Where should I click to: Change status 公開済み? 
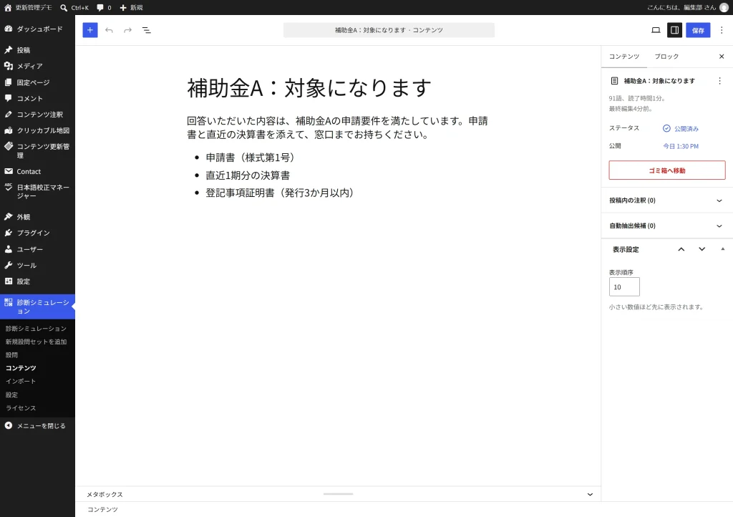pyautogui.click(x=681, y=129)
